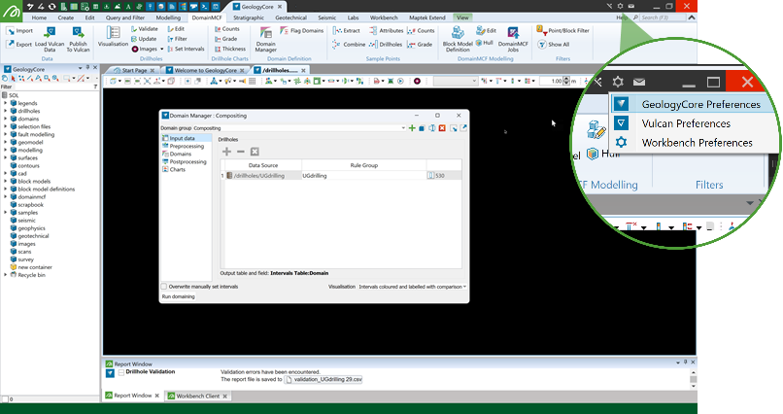
Task: Click the Export data icon
Action: (11, 44)
